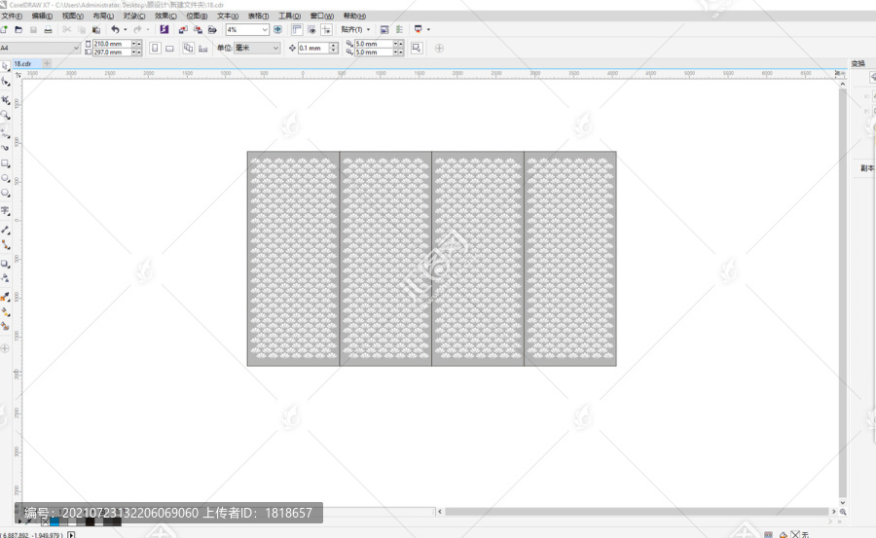876x538 pixels.
Task: Click the plus button to add new document tab
Action: (47, 63)
